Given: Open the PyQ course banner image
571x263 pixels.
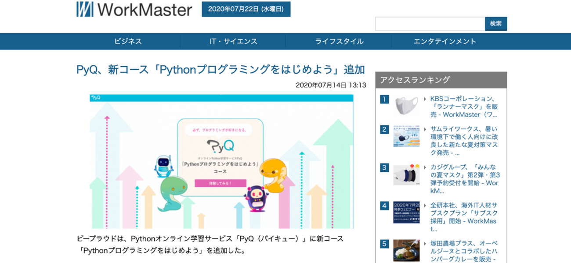Looking at the screenshot, I should click(221, 161).
